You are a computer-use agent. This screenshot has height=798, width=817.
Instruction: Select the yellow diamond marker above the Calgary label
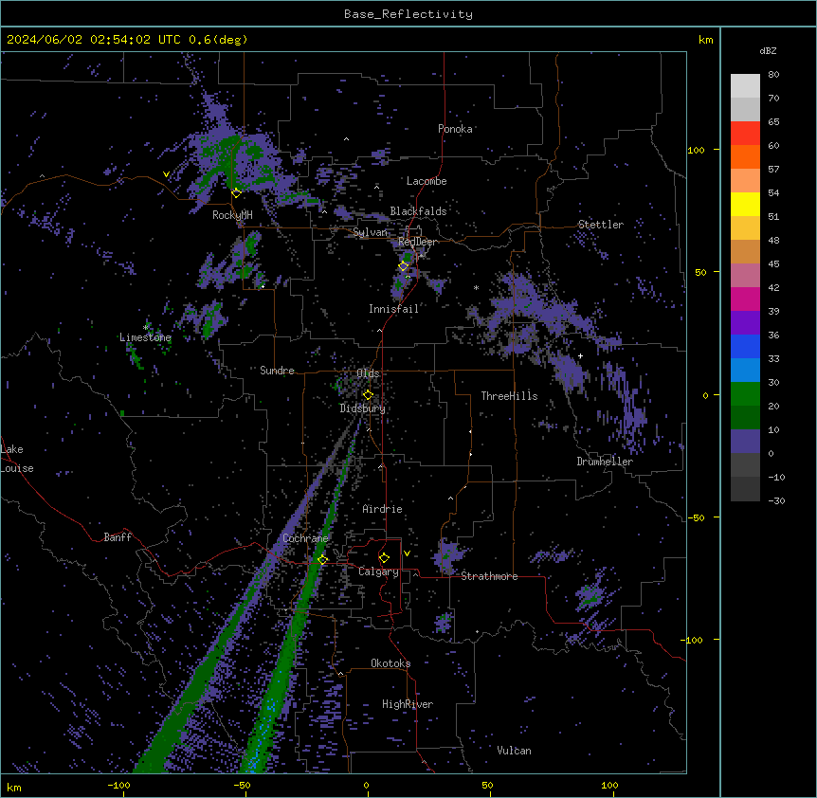point(384,558)
